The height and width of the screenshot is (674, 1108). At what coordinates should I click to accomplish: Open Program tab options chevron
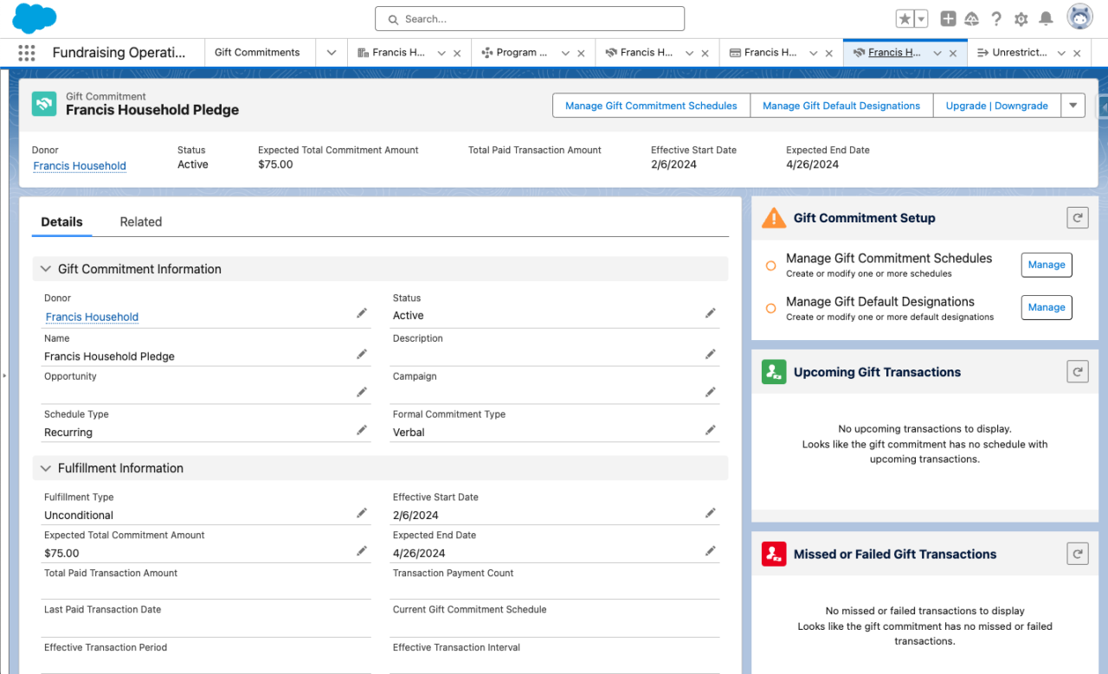pos(565,53)
